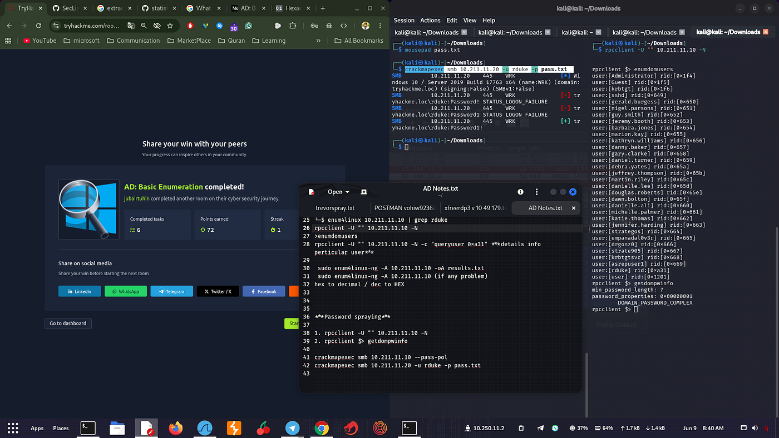The height and width of the screenshot is (438, 779).
Task: Open the password manager key icon
Action: 314,26
